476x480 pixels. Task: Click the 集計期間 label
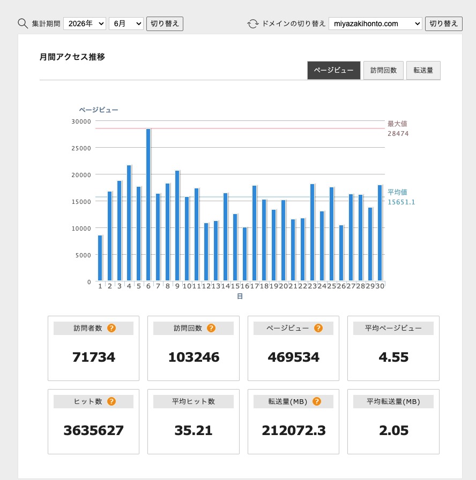click(46, 24)
